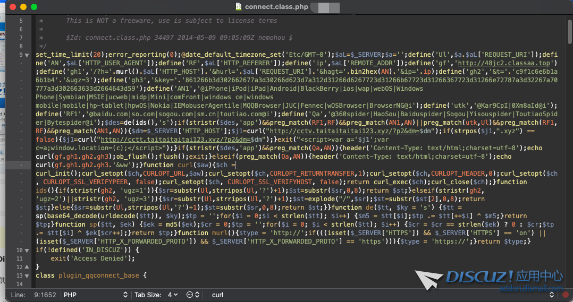Screen dimensions: 573x302
Task: Open the PHP language selector in status bar
Action: click(x=96, y=295)
